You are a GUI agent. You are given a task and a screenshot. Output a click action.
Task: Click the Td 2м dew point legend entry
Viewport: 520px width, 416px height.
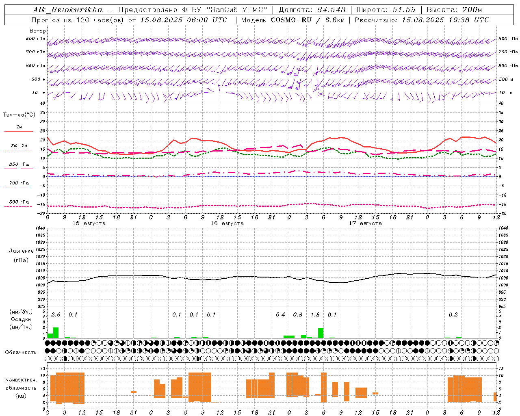[x=19, y=145]
